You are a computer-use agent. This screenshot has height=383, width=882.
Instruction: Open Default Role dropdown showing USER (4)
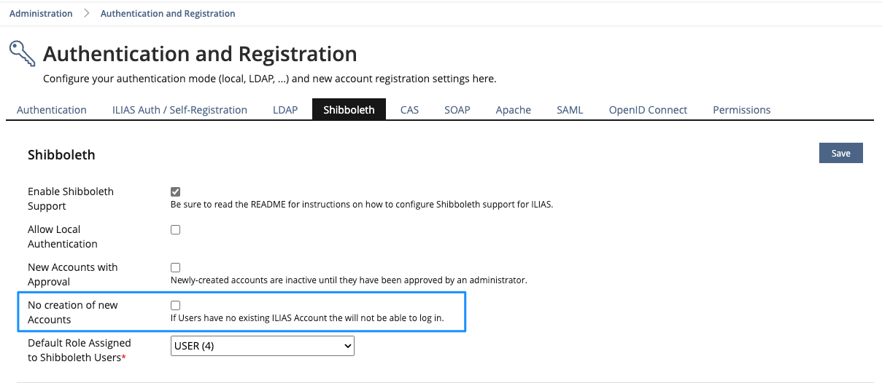tap(263, 347)
